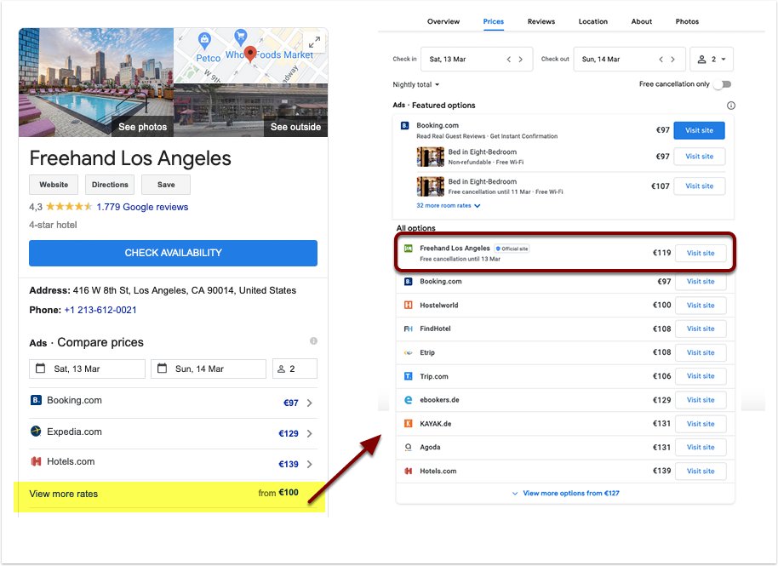Viewport: 778px width, 566px height.
Task: Click the Hostelworld logo icon
Action: [408, 305]
